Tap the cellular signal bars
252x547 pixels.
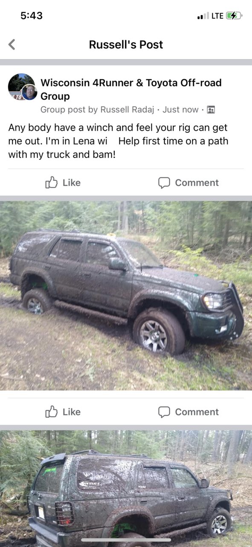pyautogui.click(x=203, y=16)
